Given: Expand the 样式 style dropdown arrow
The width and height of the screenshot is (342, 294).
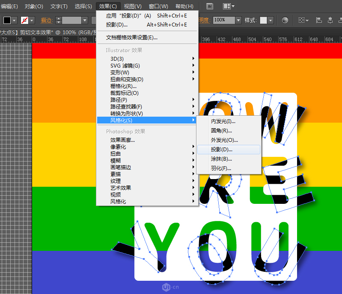Looking at the screenshot, I should pyautogui.click(x=271, y=20).
